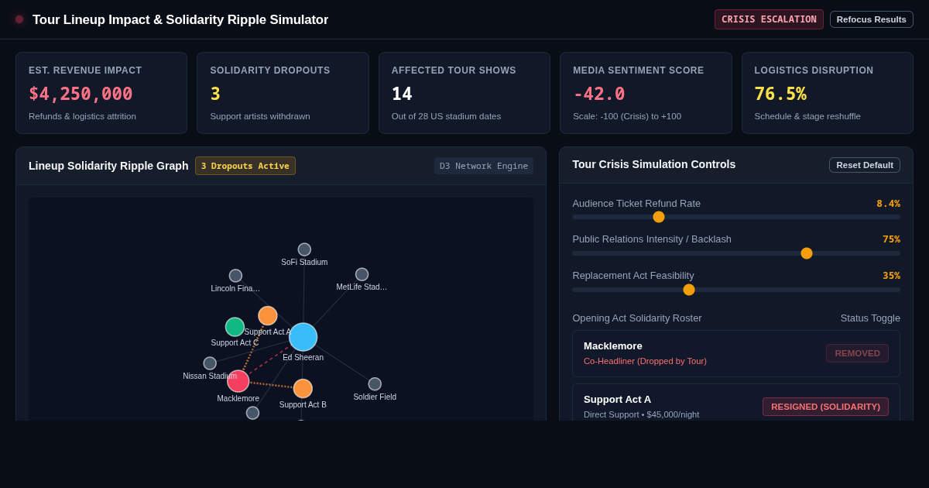The image size is (929, 488).
Task: Click the $4,250,000 revenue value
Action: click(81, 94)
